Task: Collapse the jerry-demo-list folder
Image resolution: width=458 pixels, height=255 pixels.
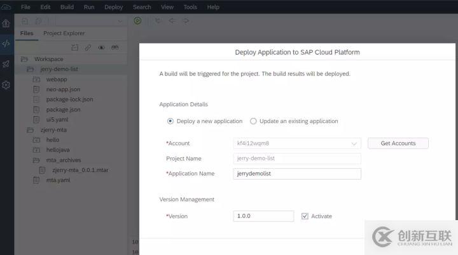Action: coord(29,69)
